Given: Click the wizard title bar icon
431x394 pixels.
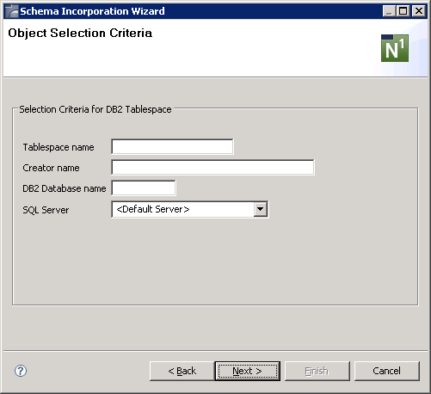Looking at the screenshot, I should [x=12, y=11].
